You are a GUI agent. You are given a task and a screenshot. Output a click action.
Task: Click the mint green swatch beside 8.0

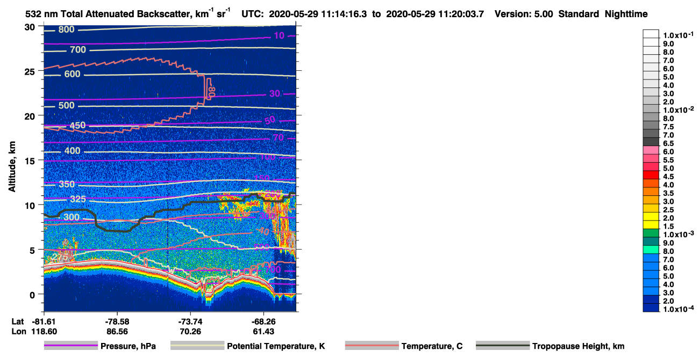652,250
